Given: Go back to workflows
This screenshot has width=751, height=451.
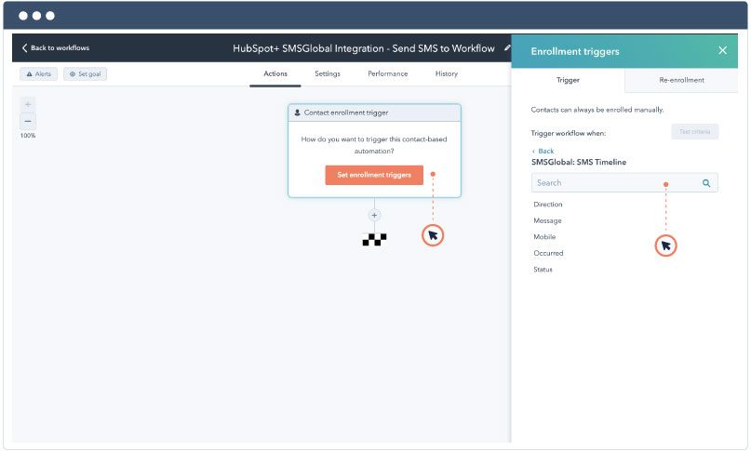Looking at the screenshot, I should coord(56,47).
